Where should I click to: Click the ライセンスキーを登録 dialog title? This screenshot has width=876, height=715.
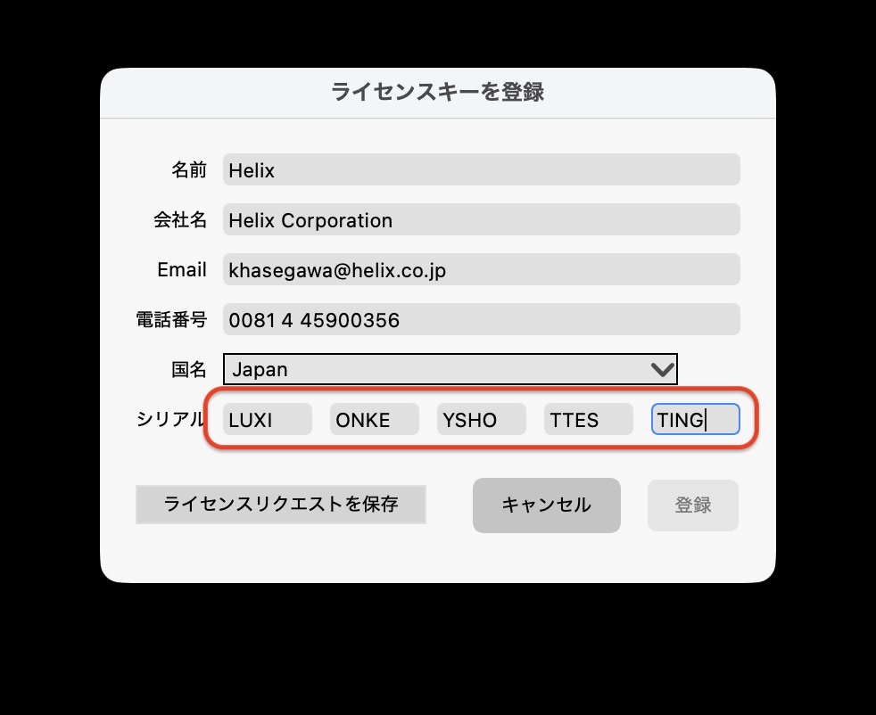[437, 92]
